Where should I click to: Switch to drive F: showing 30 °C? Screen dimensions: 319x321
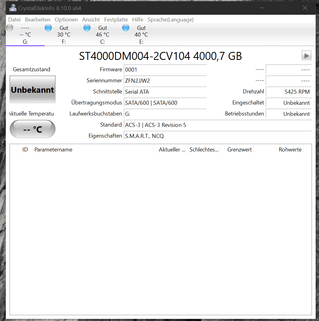pos(64,35)
